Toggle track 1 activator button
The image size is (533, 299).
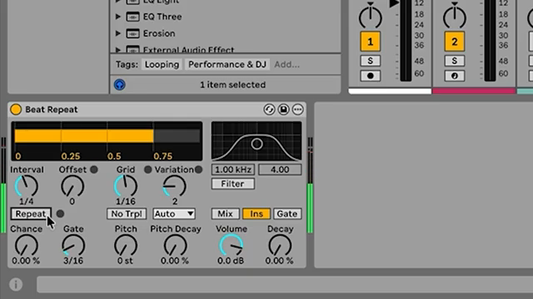click(370, 42)
